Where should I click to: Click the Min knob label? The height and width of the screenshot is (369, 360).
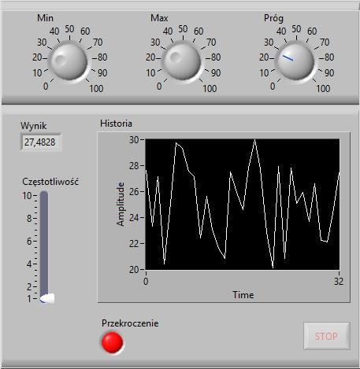[x=45, y=18]
